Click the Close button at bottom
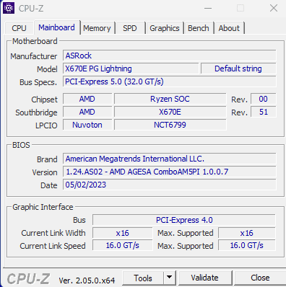The height and width of the screenshot is (287, 286). tap(260, 278)
